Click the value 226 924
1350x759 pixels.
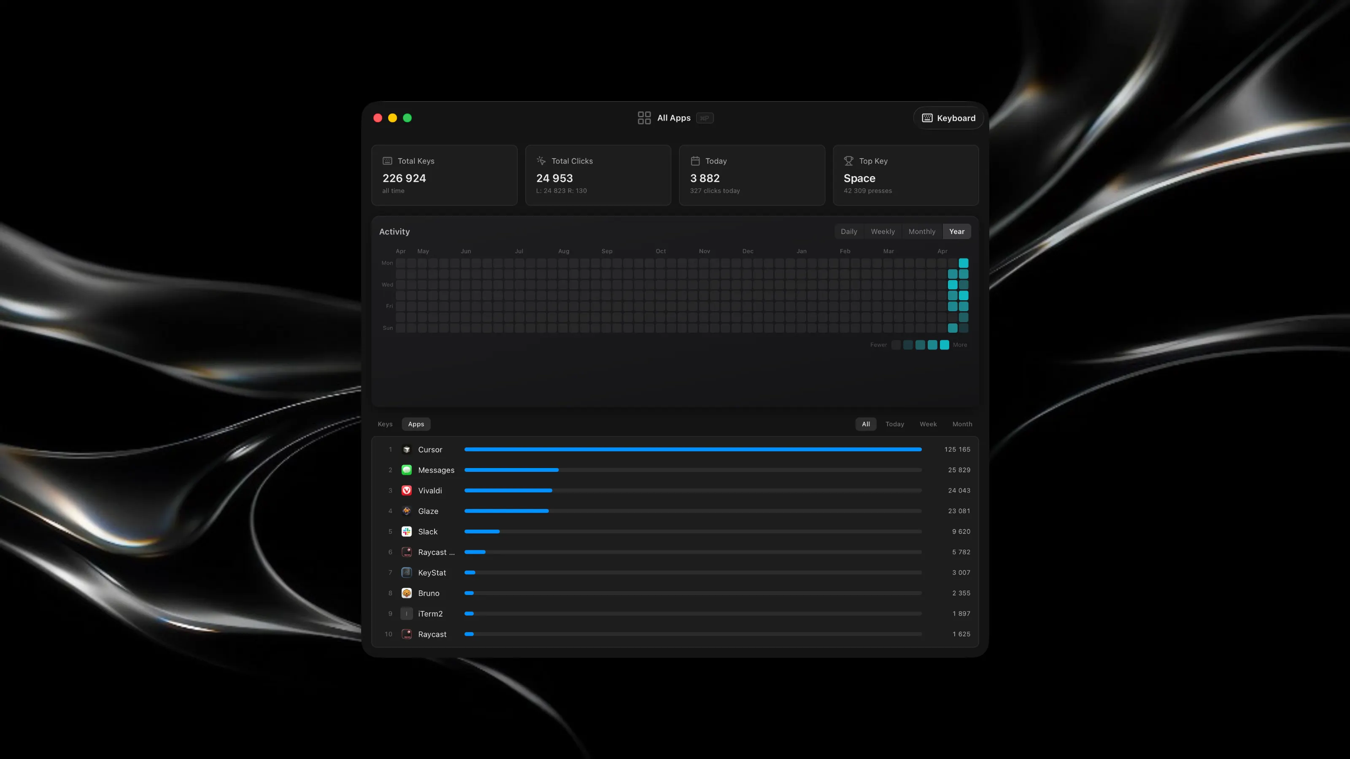(404, 178)
